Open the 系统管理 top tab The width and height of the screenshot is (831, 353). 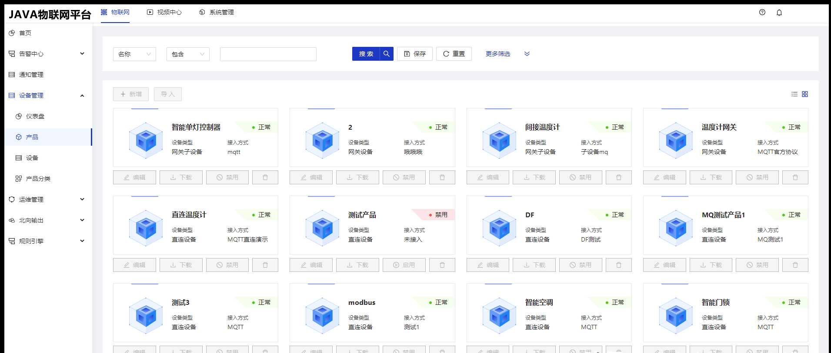click(217, 12)
